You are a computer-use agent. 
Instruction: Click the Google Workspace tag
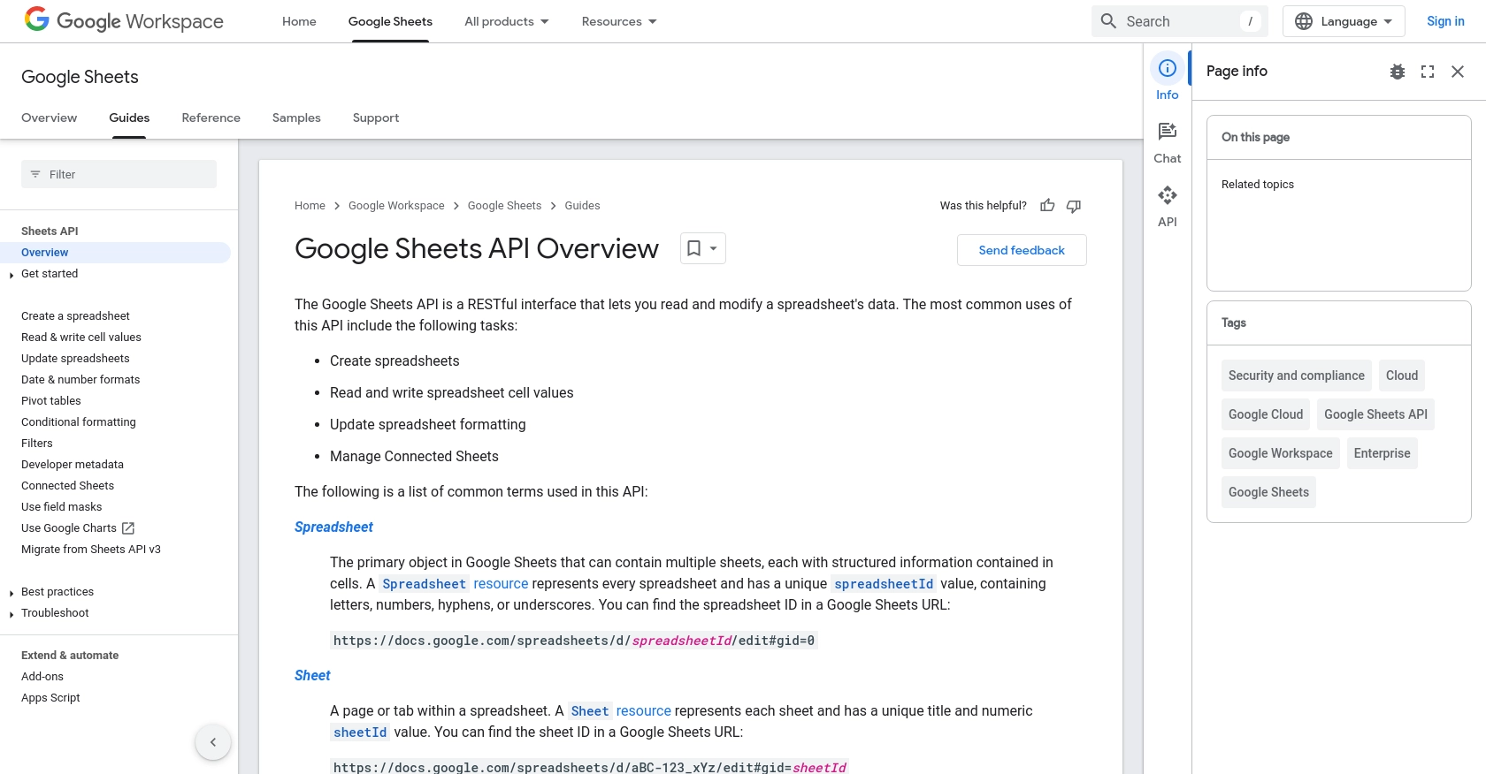1281,453
